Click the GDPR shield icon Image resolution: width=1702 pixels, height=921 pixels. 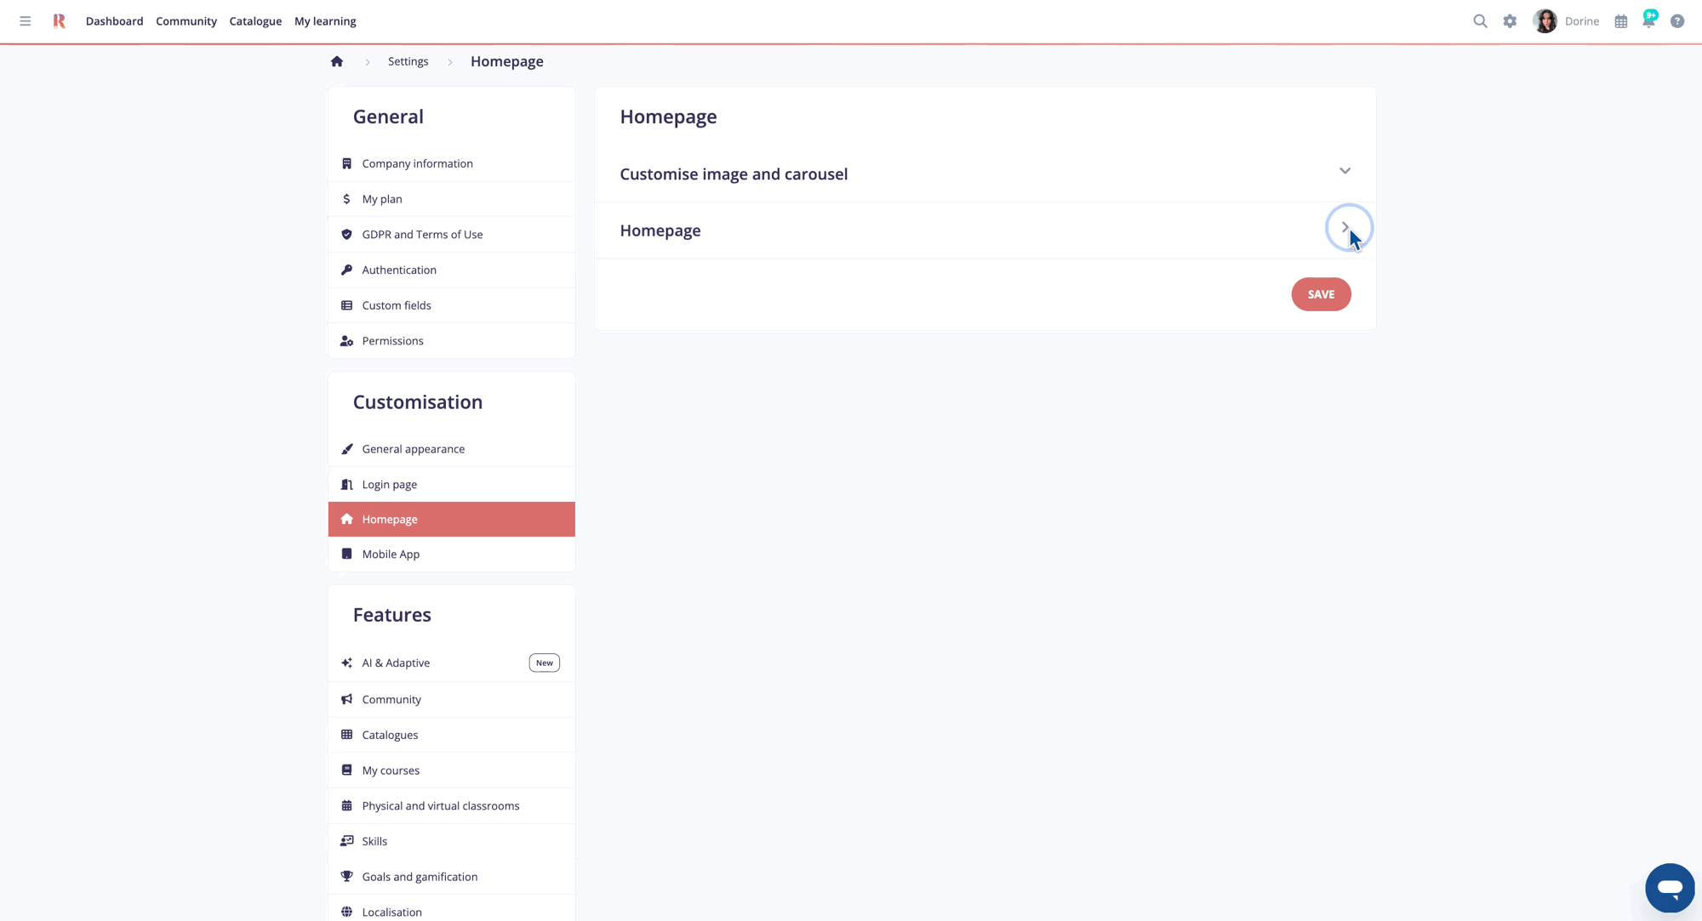(346, 234)
